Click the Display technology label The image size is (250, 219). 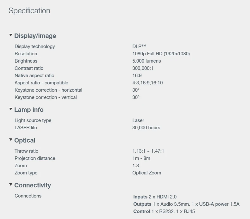[x=34, y=46]
